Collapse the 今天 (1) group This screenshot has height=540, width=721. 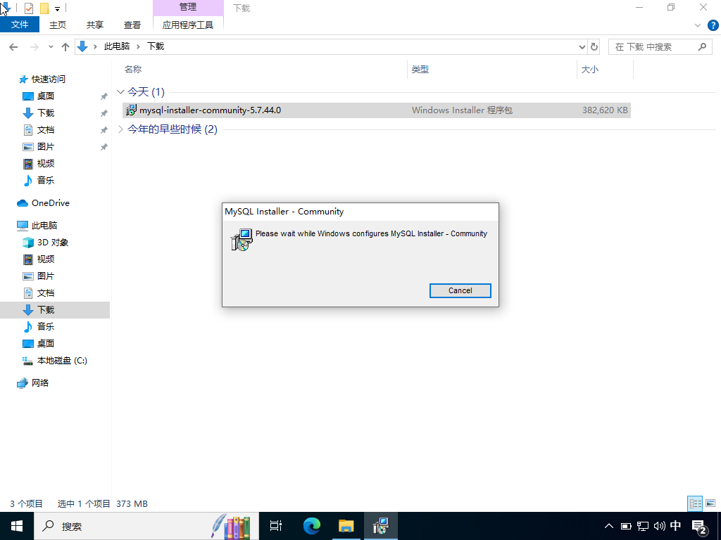[x=121, y=92]
